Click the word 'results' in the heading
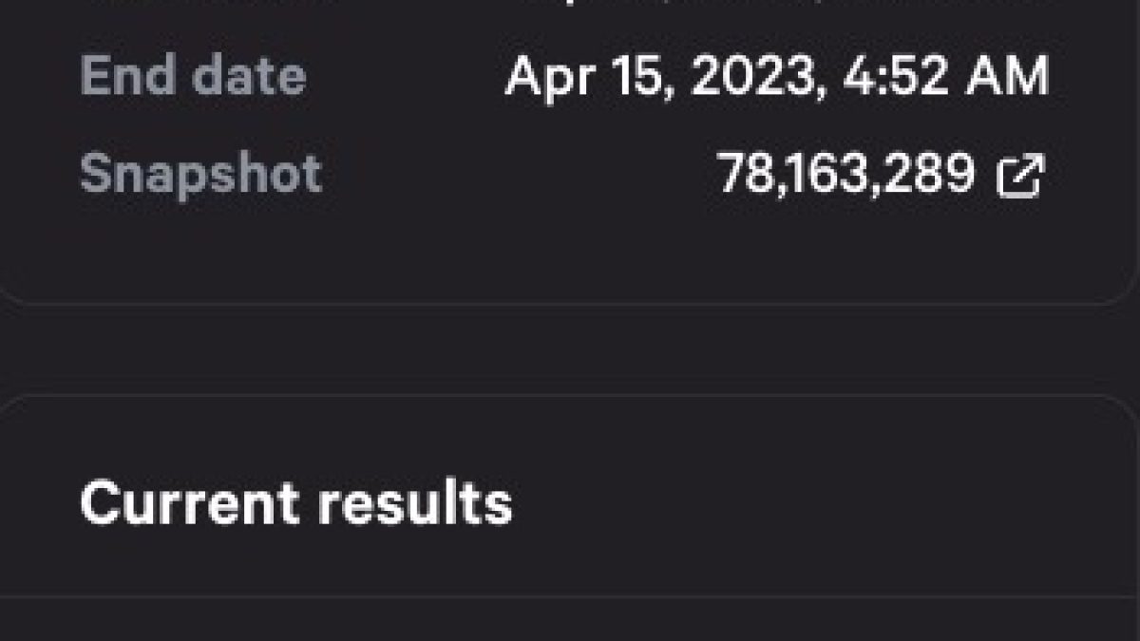Image resolution: width=1140 pixels, height=641 pixels. [414, 503]
